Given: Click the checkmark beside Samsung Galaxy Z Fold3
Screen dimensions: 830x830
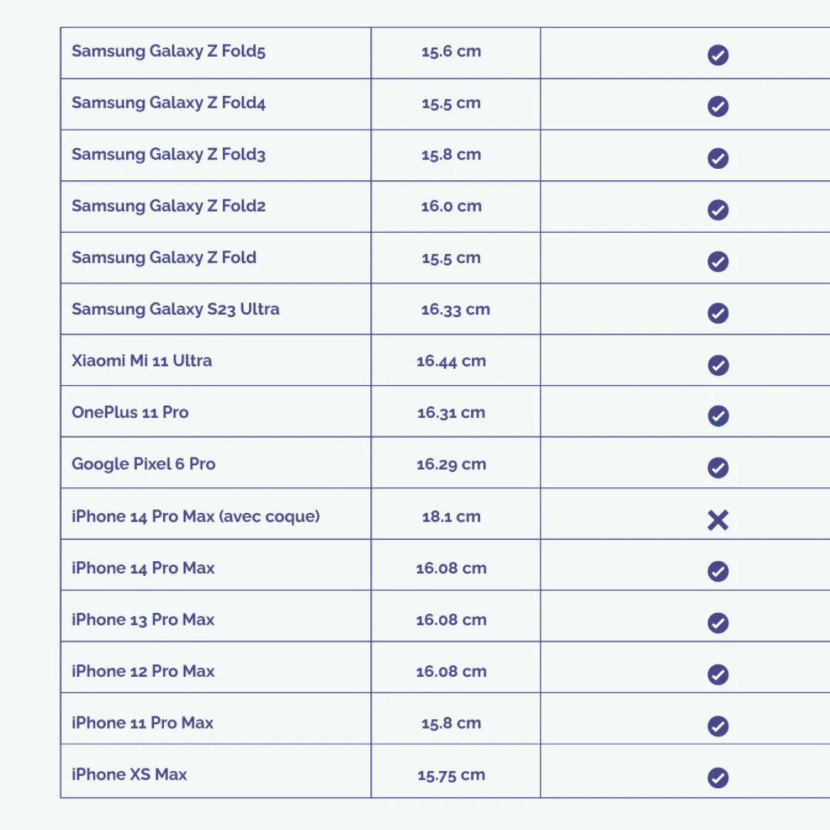Looking at the screenshot, I should (718, 158).
